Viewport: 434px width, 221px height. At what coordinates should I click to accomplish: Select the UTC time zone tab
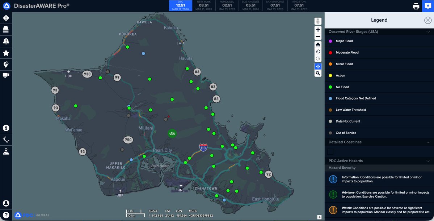tap(181, 5)
